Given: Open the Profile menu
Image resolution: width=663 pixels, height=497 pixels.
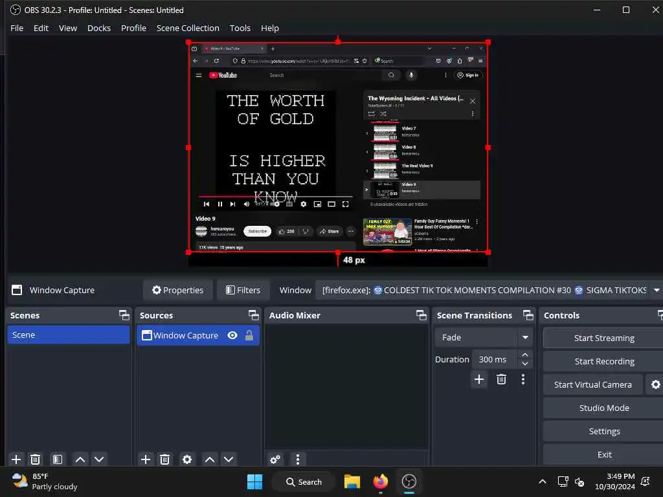Looking at the screenshot, I should pos(133,28).
